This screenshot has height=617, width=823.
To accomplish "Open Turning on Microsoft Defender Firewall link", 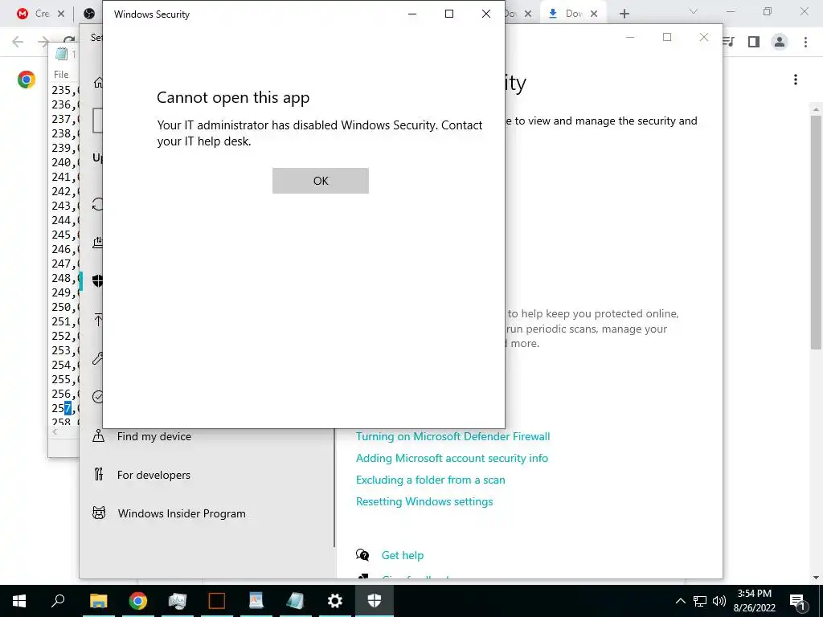I will pyautogui.click(x=452, y=436).
